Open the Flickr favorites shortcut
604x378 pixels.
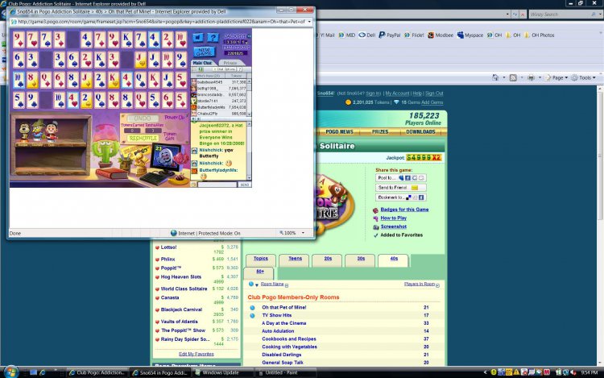[414, 35]
